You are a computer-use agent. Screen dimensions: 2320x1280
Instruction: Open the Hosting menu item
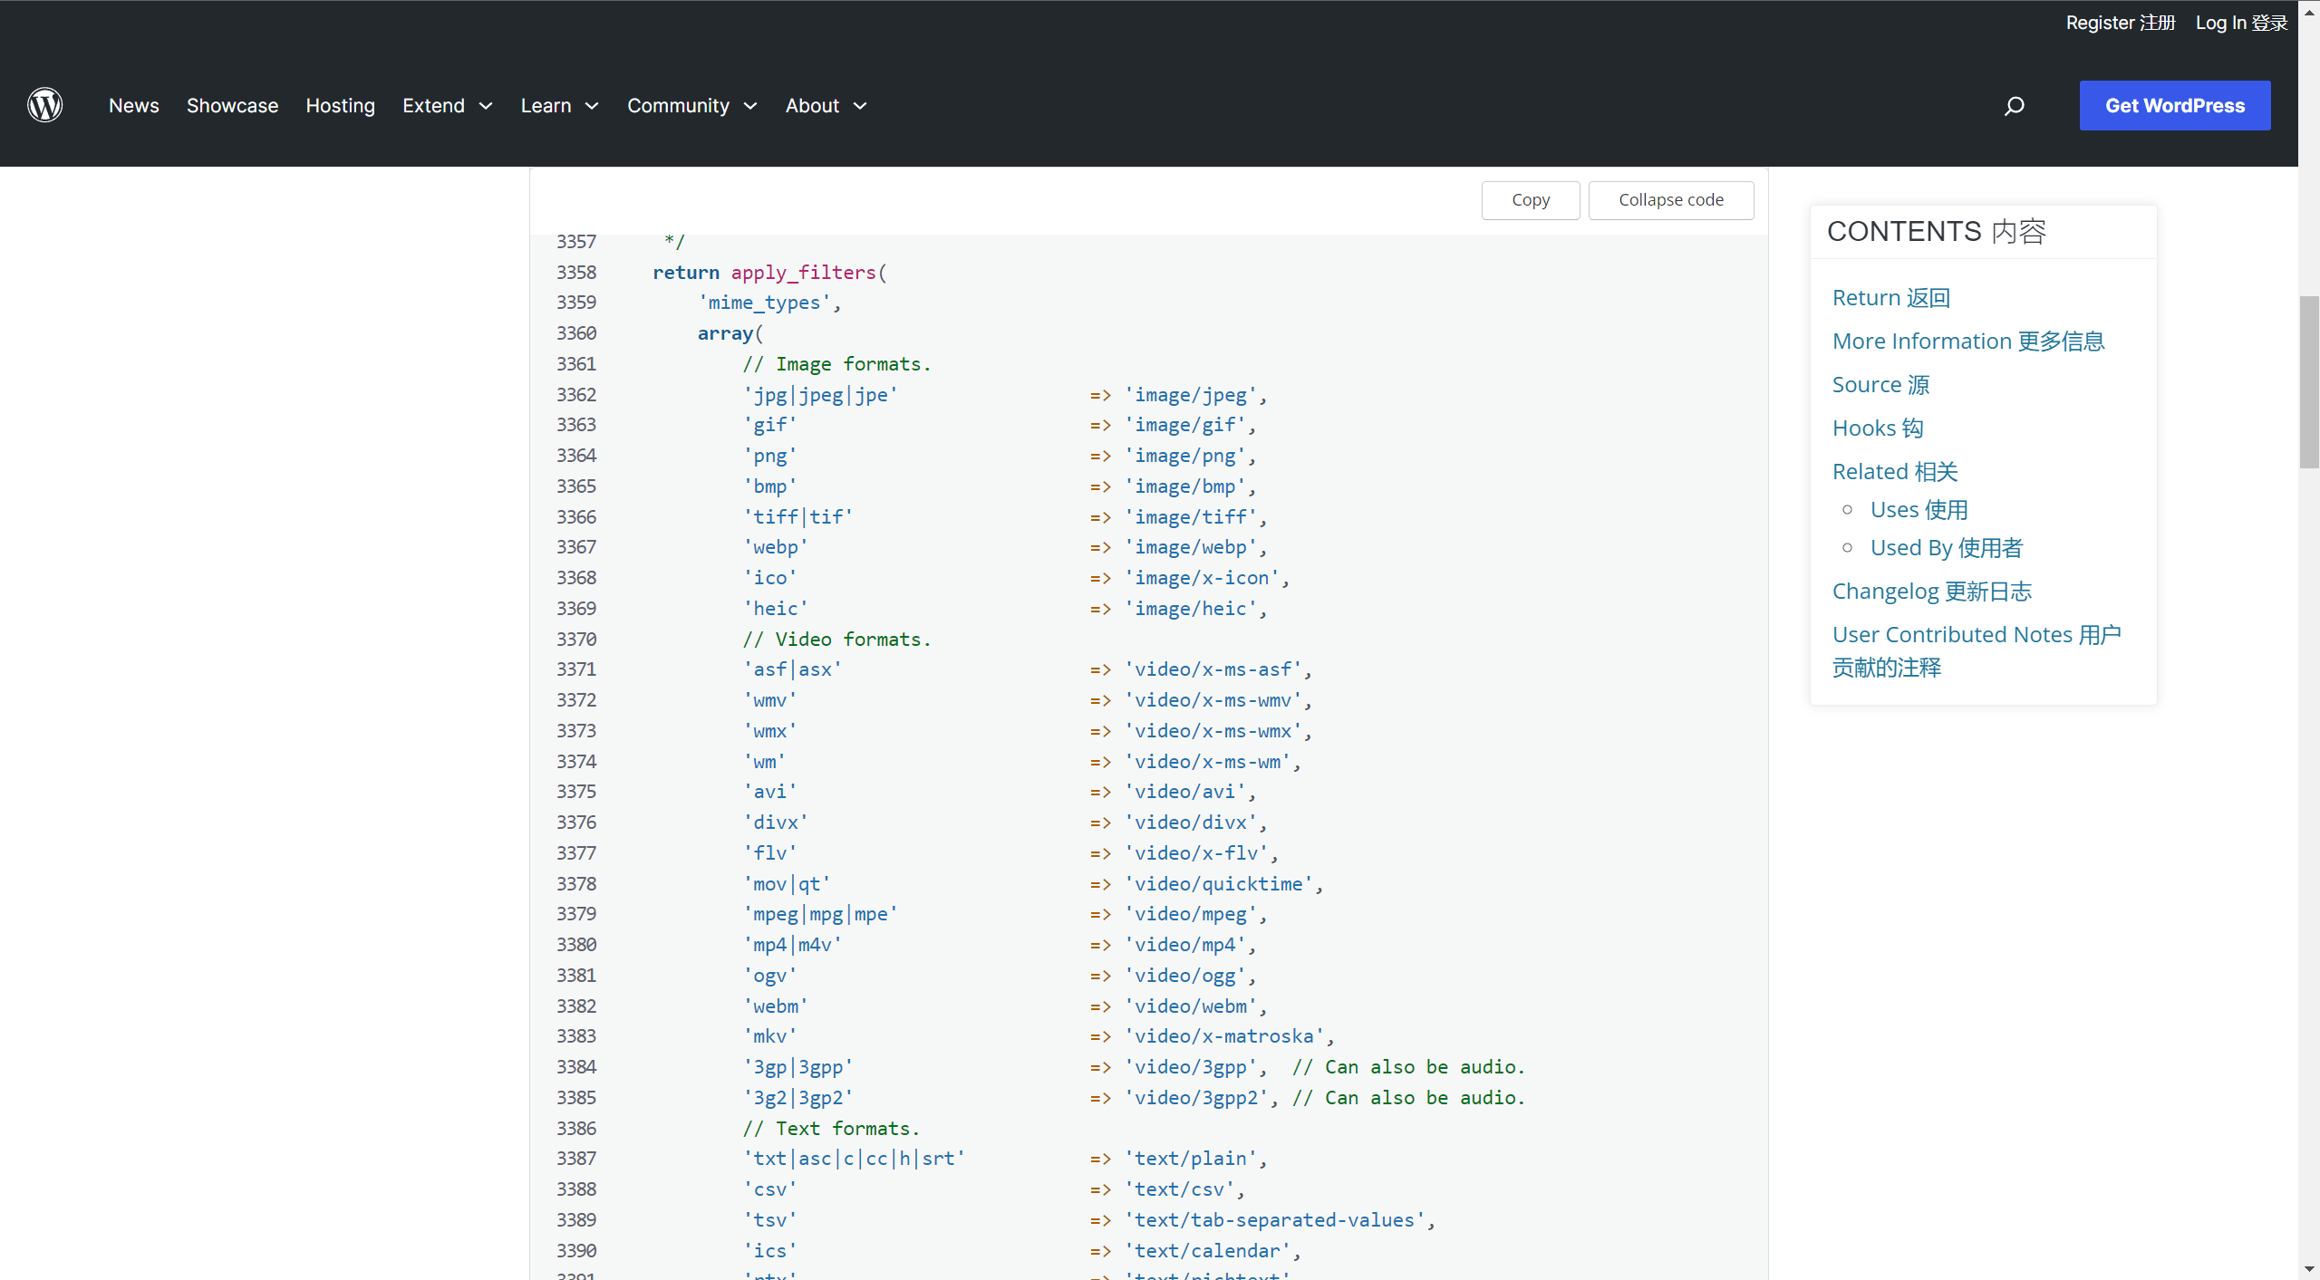coord(340,106)
